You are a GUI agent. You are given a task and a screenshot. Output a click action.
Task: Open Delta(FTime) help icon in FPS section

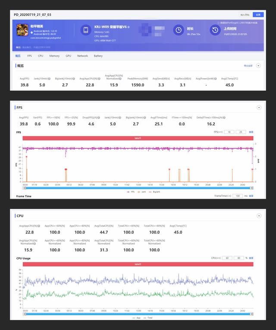click(x=224, y=117)
